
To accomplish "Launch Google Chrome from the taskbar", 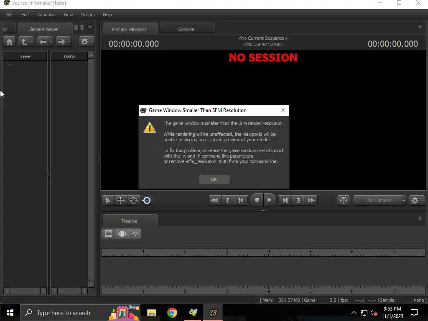I will coord(172,313).
